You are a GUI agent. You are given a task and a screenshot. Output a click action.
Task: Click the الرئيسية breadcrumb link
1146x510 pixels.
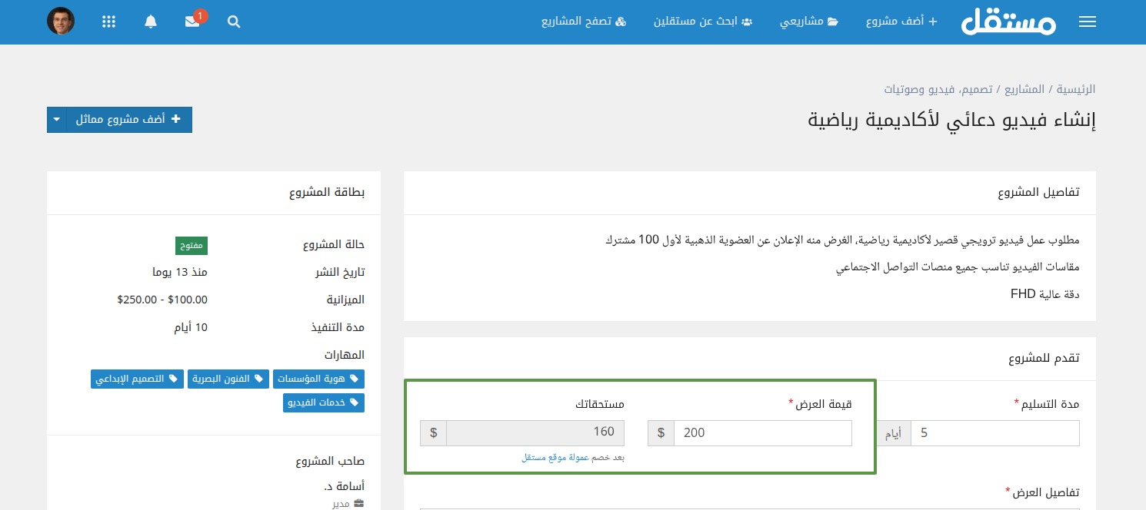pos(1075,89)
